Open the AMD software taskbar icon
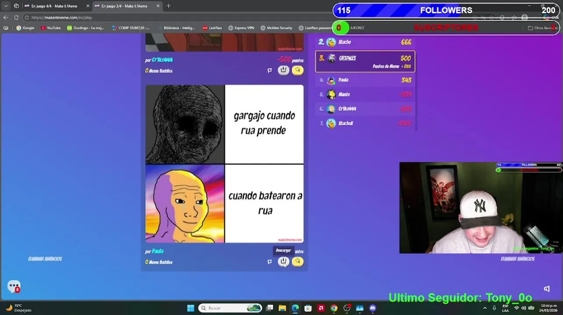Screen dimensions: 563x315 point(321,308)
